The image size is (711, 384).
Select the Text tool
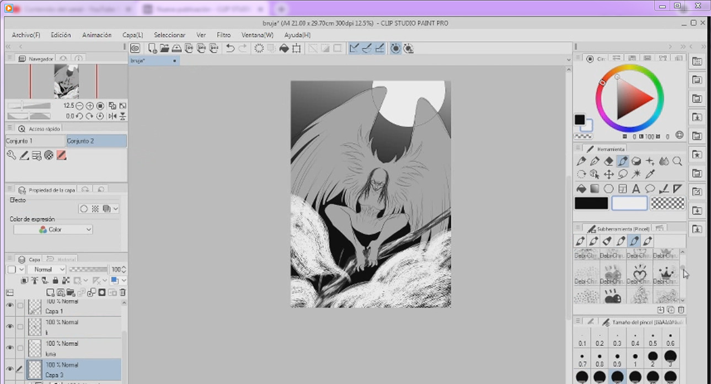coord(636,189)
